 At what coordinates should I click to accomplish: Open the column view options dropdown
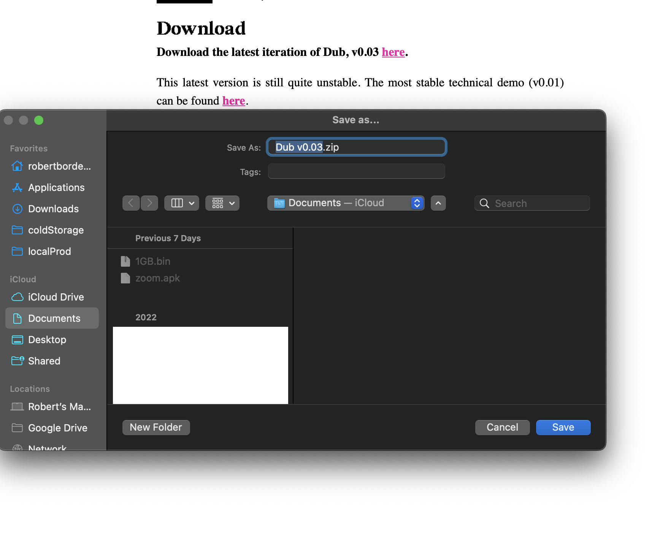[182, 203]
